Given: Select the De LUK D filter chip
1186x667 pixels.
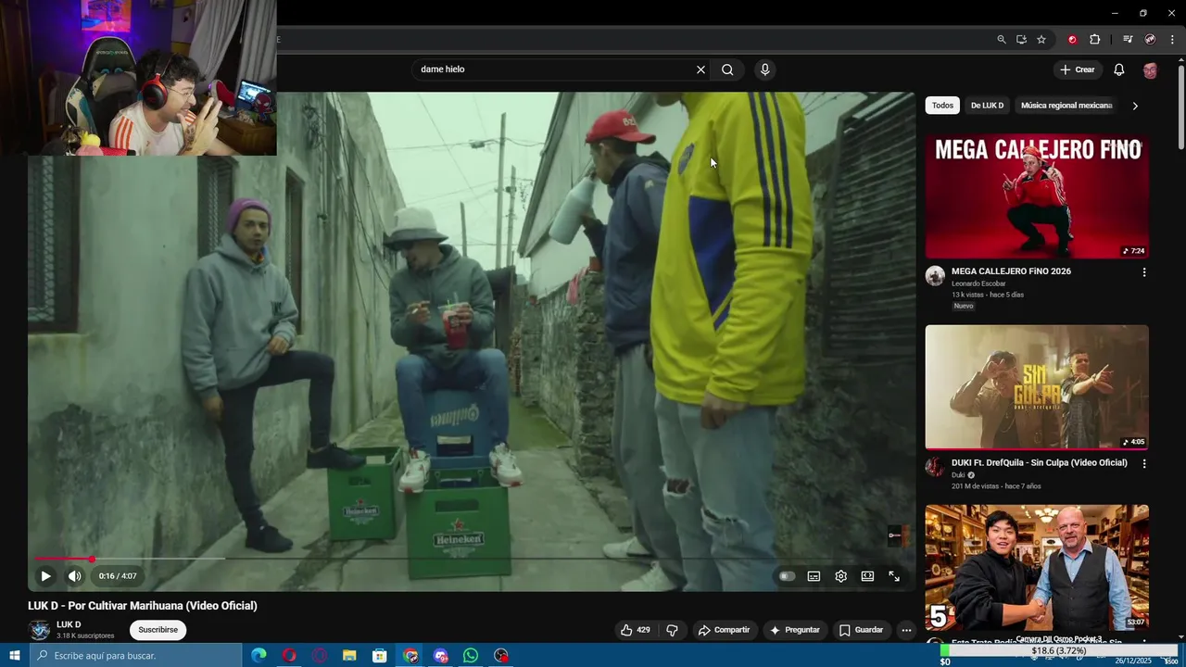Looking at the screenshot, I should pos(987,106).
